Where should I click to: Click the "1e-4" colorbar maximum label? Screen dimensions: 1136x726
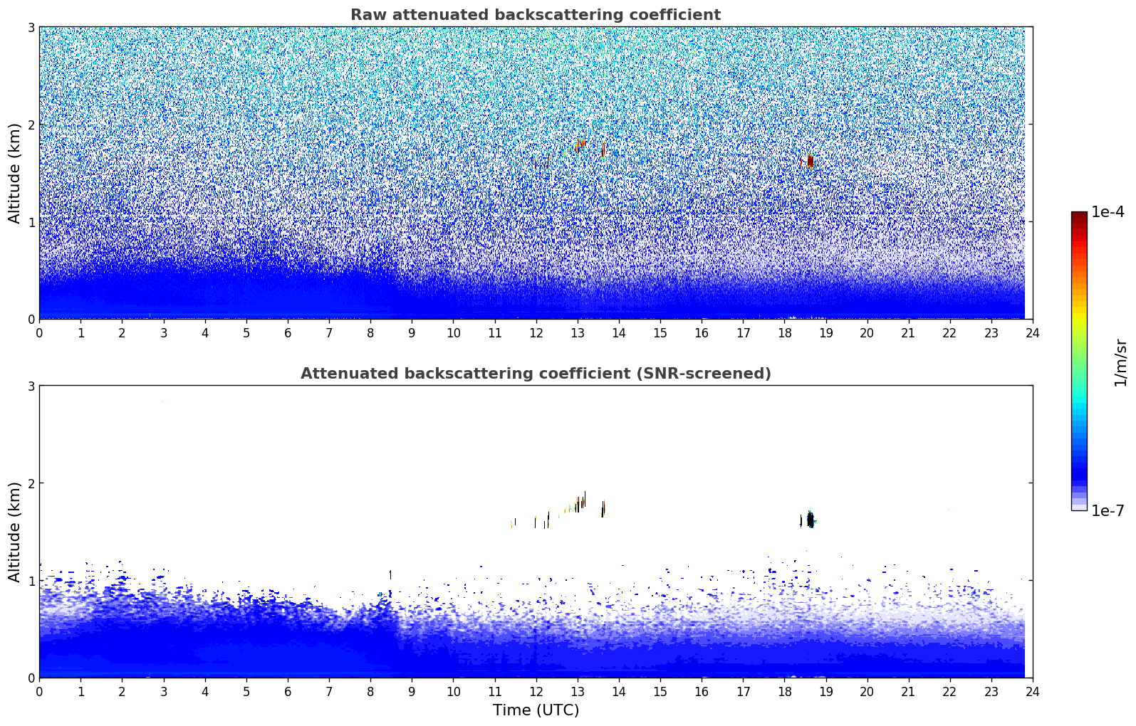pyautogui.click(x=1108, y=212)
